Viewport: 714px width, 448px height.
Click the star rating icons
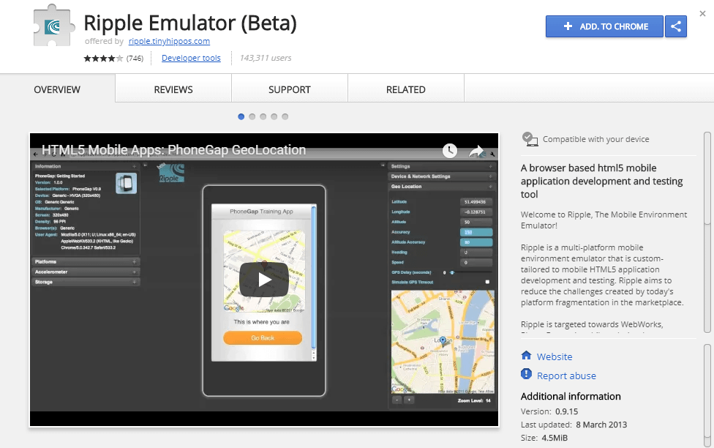point(102,59)
